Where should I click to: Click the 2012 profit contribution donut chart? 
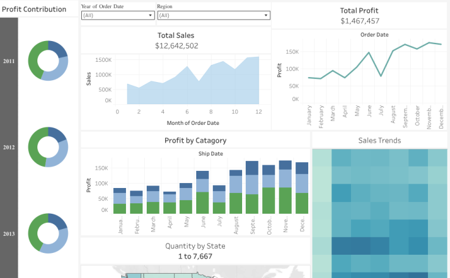coord(48,147)
